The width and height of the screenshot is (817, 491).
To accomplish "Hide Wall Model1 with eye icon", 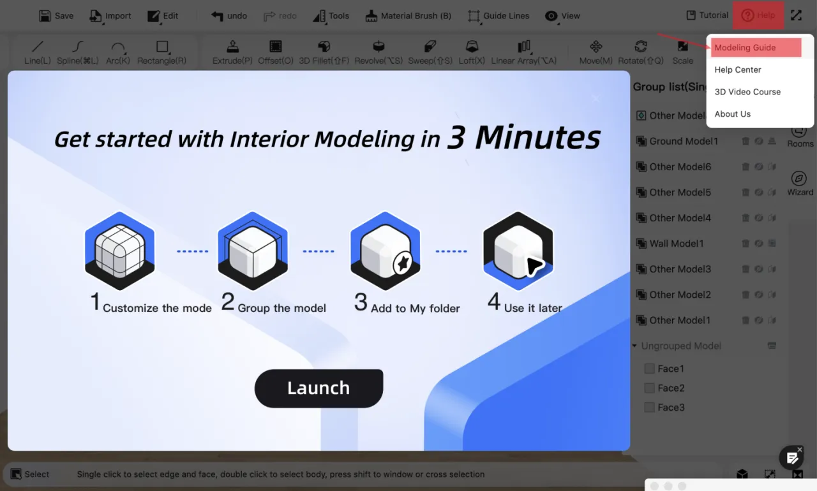I will pos(759,244).
